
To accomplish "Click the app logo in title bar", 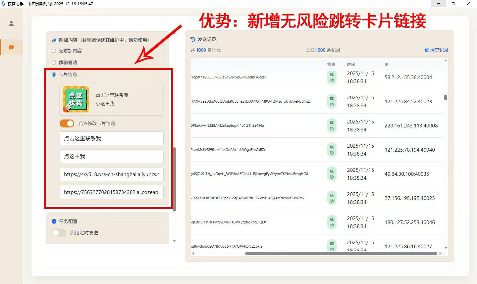I will 3,4.
